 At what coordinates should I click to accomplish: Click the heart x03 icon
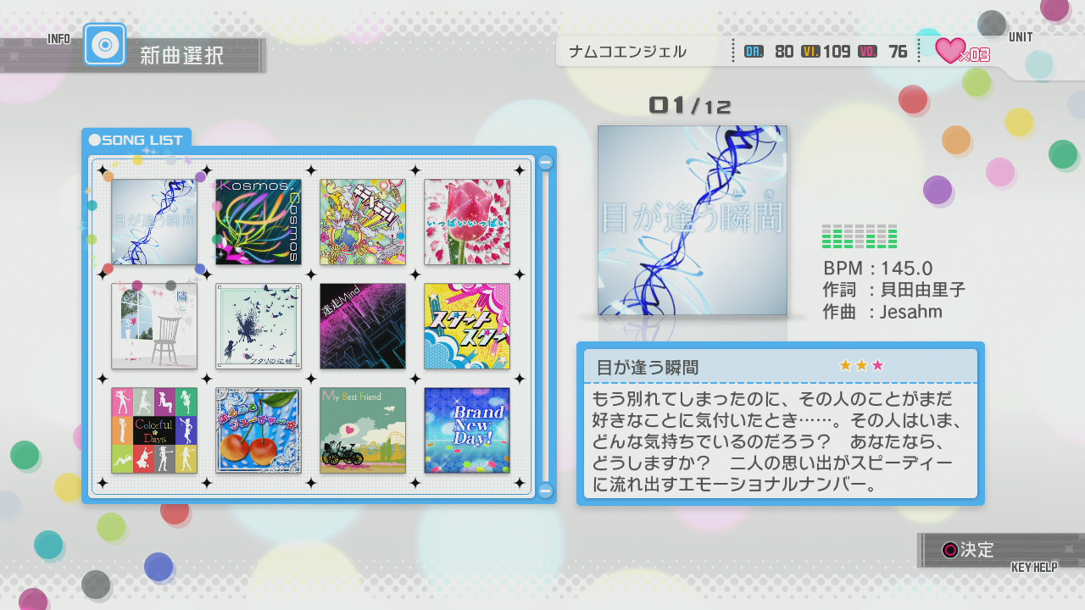click(x=962, y=52)
